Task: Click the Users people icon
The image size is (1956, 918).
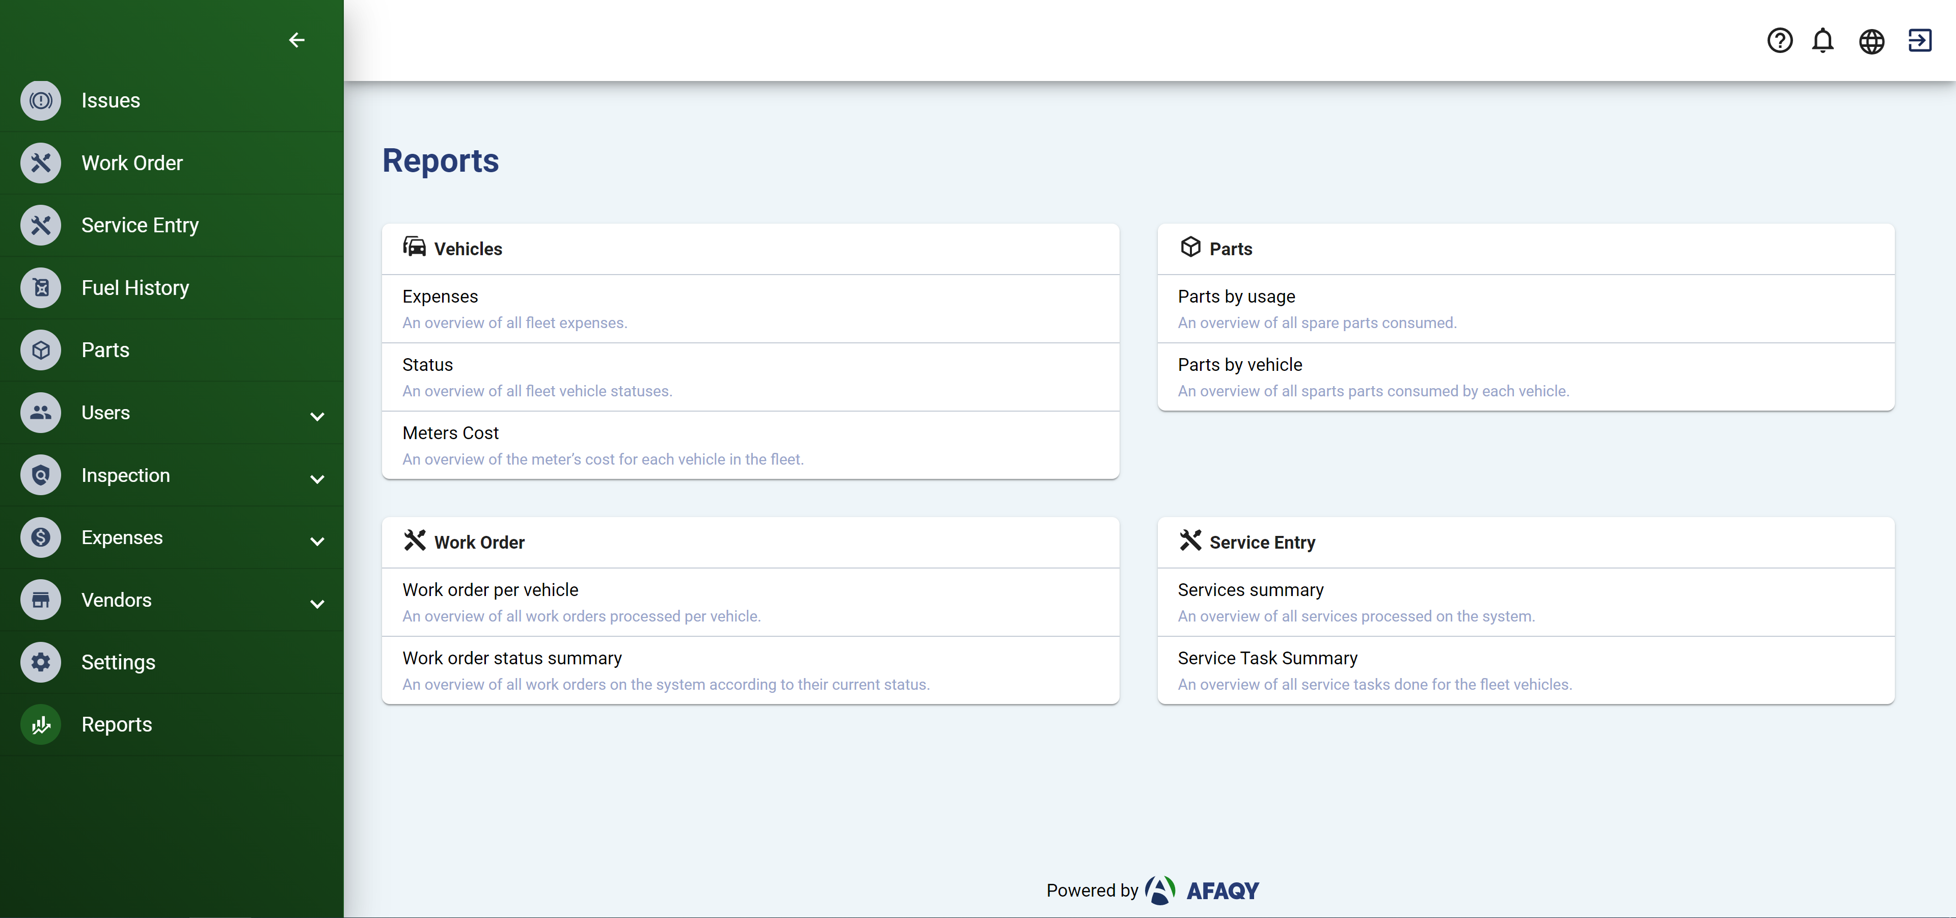Action: 41,412
